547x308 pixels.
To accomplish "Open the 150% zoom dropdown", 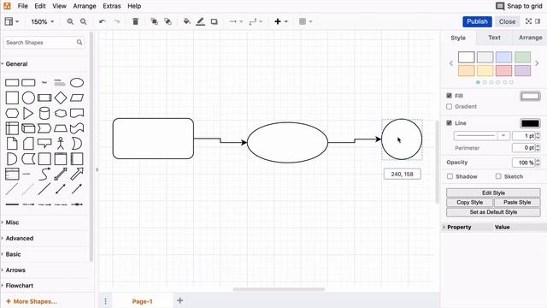I will point(42,21).
